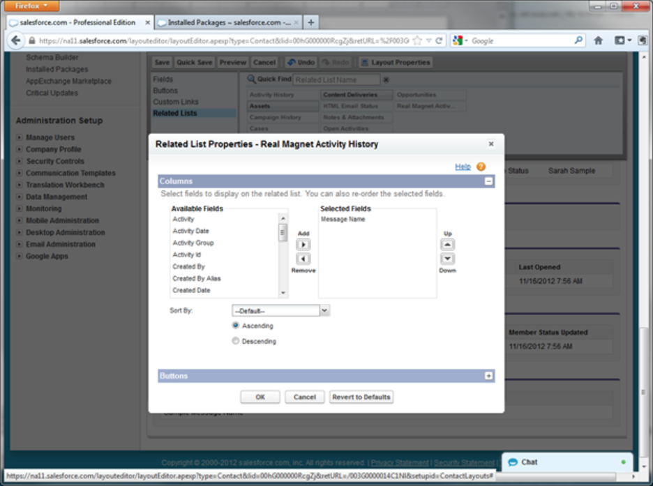Select Created By Alias field

[x=197, y=278]
